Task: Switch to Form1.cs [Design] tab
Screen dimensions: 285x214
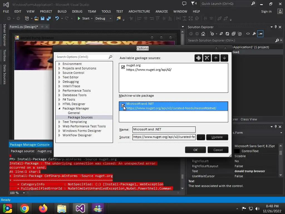Action: click(x=24, y=27)
